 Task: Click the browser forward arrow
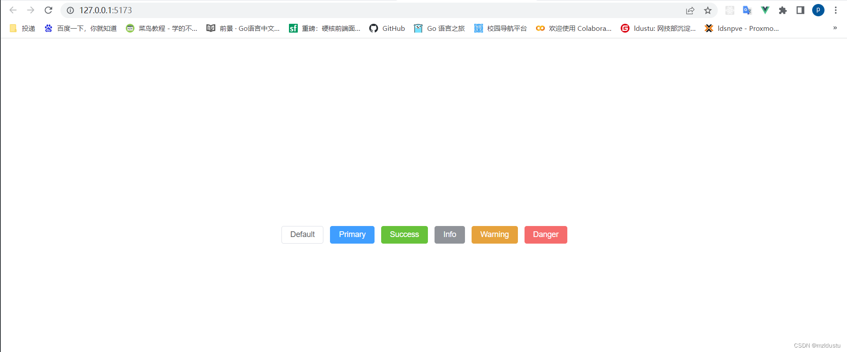pos(30,10)
